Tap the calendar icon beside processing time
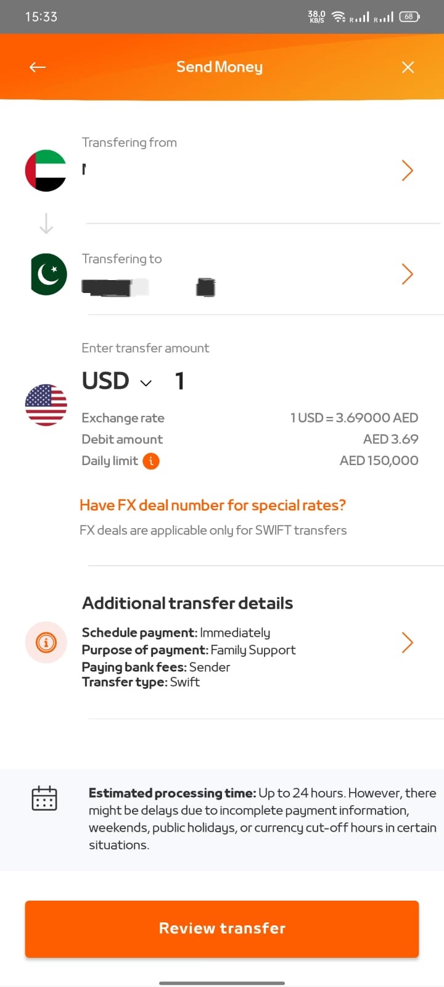The height and width of the screenshot is (987, 444). coord(44,798)
